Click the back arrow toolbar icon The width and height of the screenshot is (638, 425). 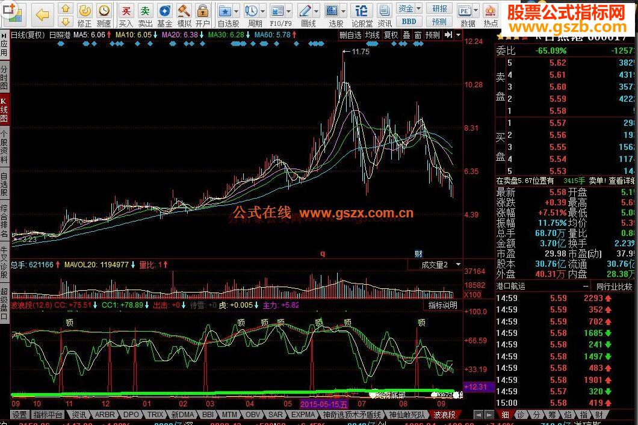[42, 15]
